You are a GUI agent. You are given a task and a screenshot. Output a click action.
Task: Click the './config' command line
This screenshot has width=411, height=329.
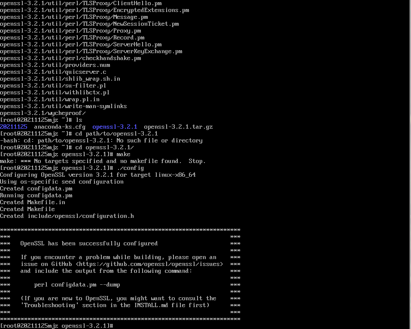(x=72, y=168)
